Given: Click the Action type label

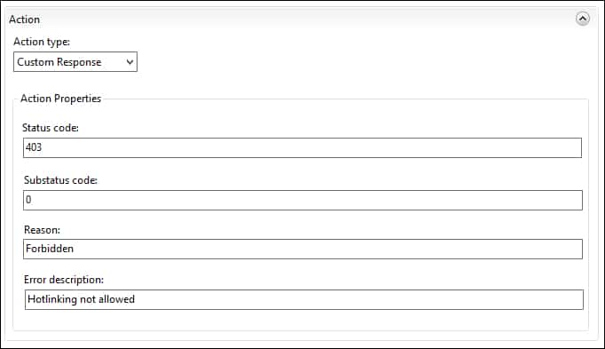Looking at the screenshot, I should 42,42.
